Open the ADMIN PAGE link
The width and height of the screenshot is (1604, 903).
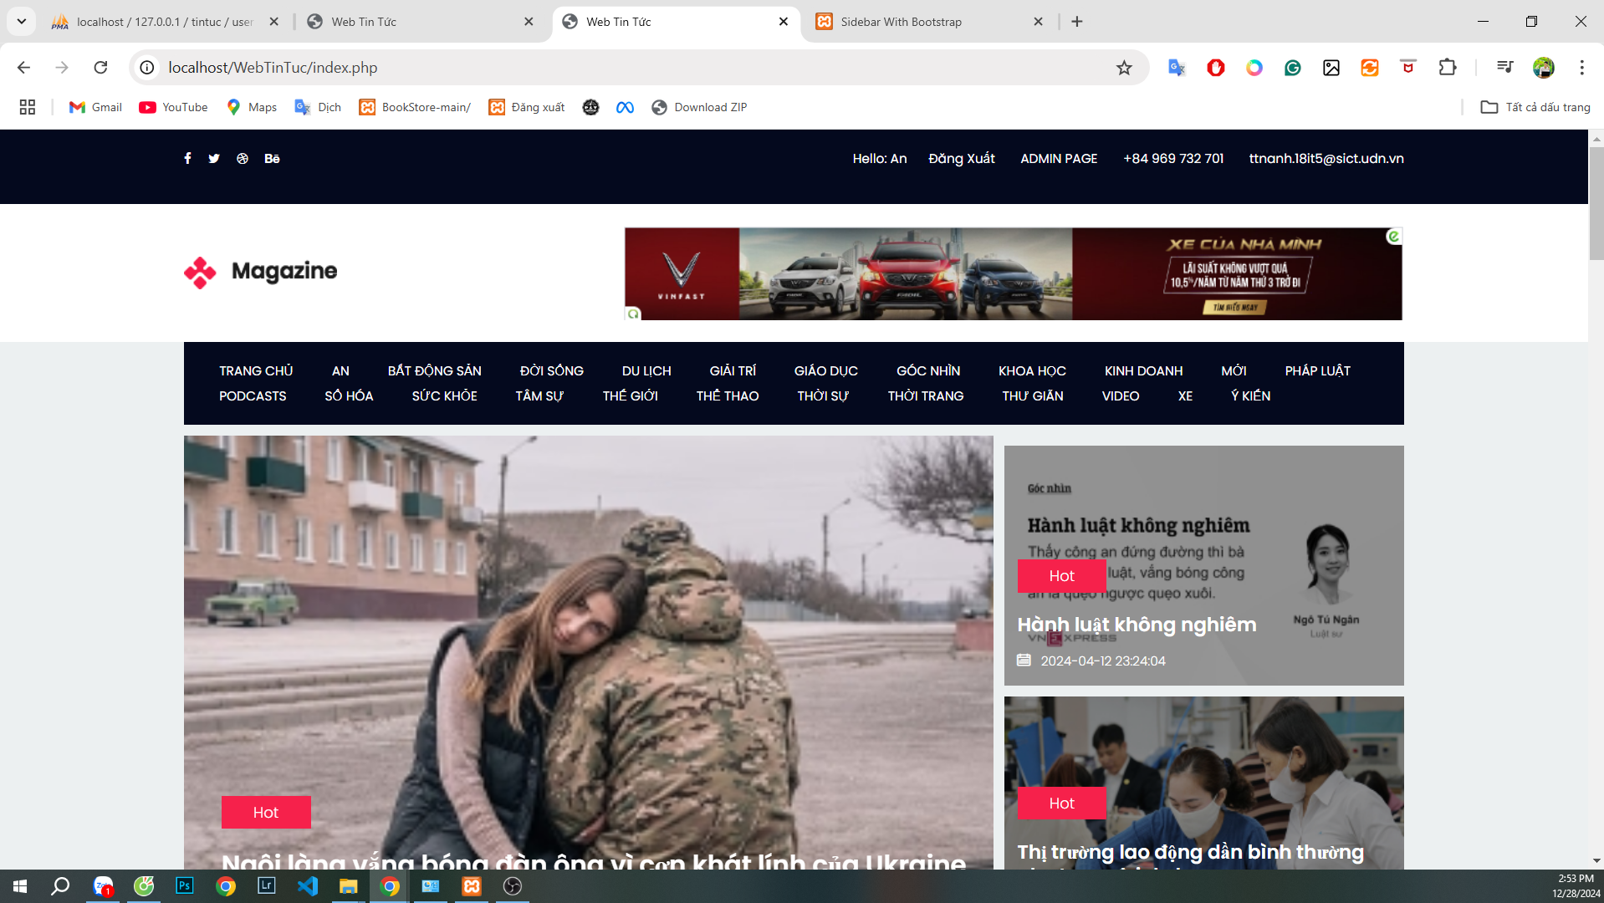(1059, 159)
